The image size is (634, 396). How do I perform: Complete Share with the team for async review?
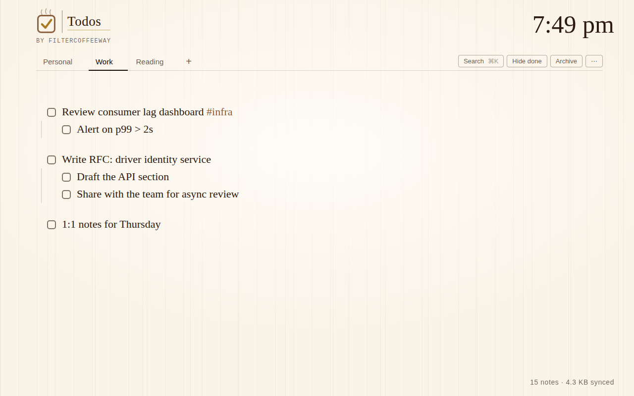point(66,195)
